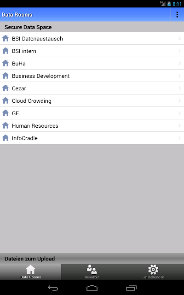Switch to the Benutzer users tab
184x295 pixels.
point(92,272)
